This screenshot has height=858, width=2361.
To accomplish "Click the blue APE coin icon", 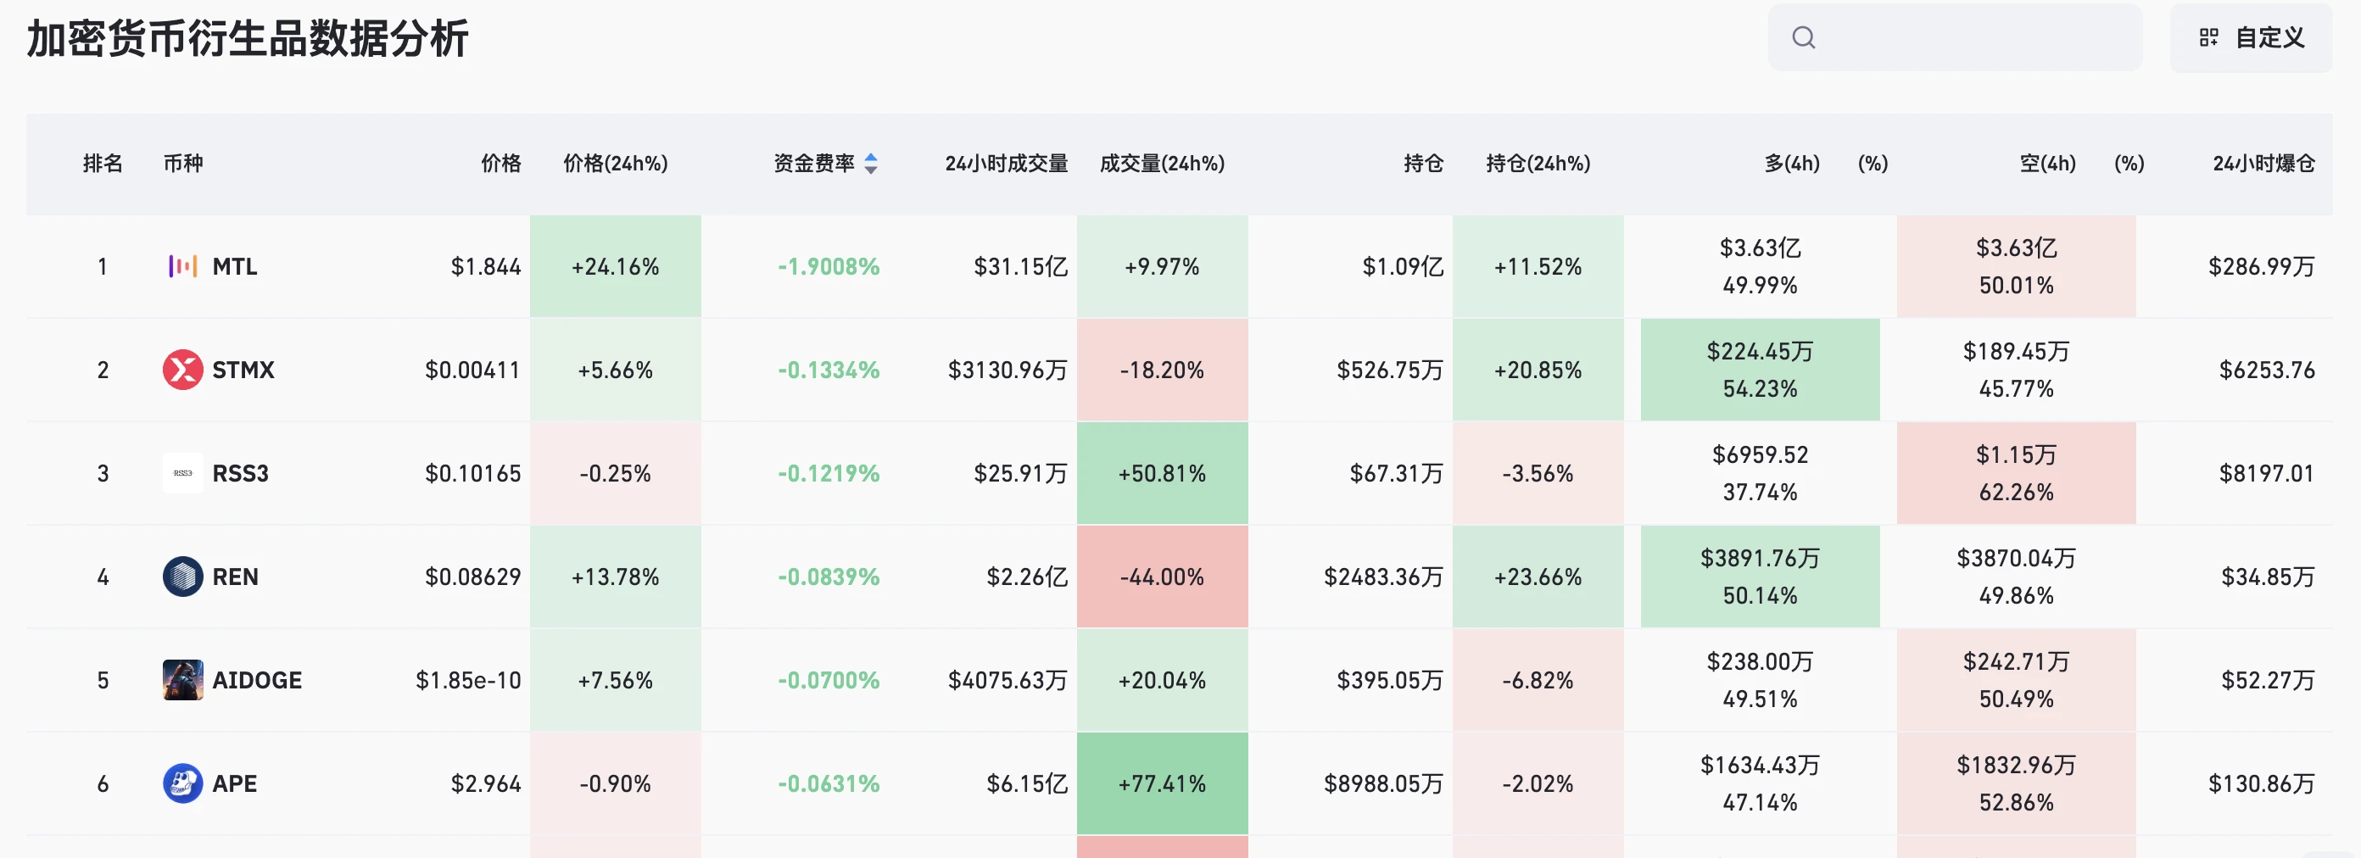I will [x=182, y=783].
